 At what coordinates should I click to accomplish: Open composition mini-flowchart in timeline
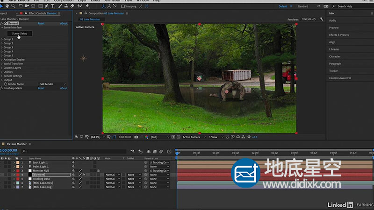132,151
